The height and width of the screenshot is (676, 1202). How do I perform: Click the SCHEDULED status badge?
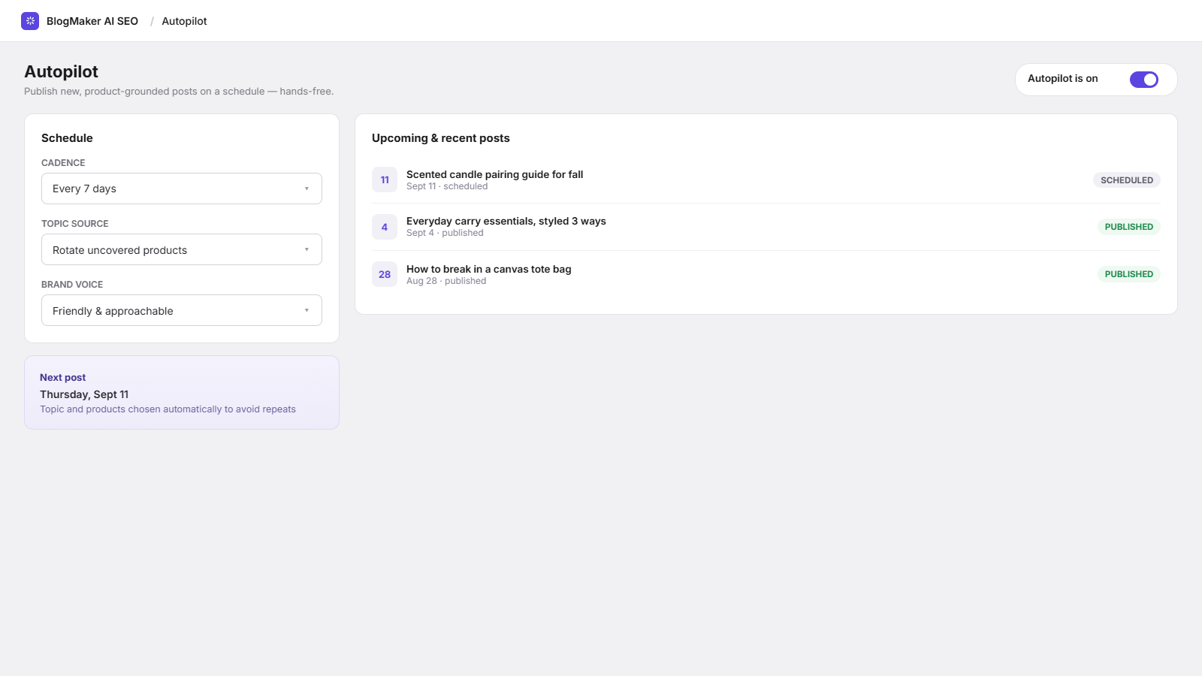click(1127, 180)
